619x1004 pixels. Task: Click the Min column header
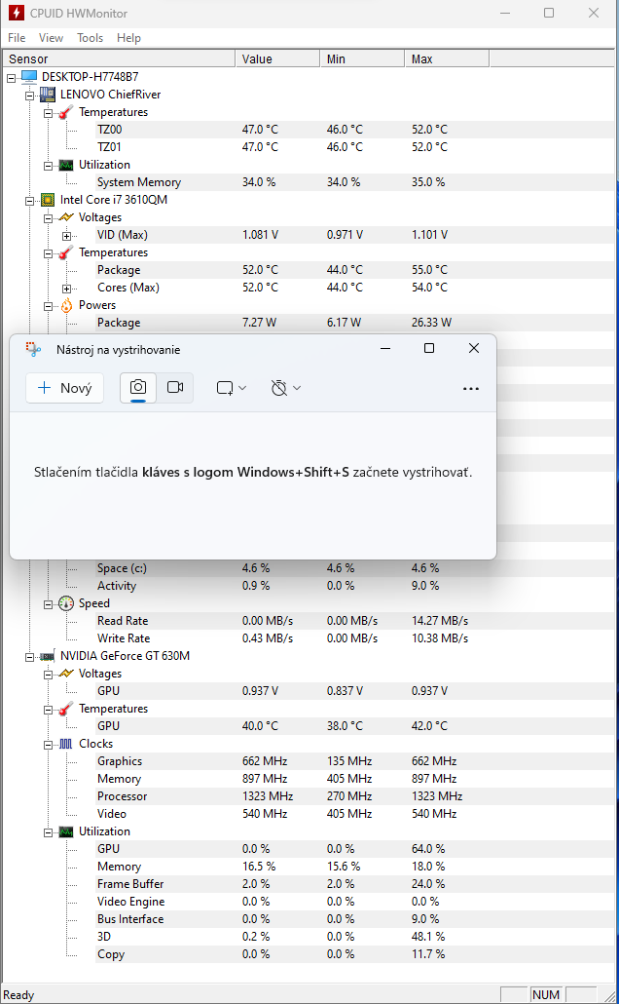click(362, 58)
